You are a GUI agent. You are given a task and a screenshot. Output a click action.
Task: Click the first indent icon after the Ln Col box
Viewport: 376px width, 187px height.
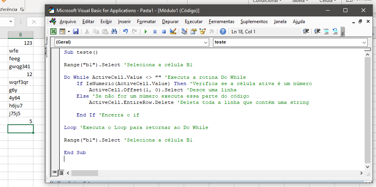pyautogui.click(x=305, y=31)
